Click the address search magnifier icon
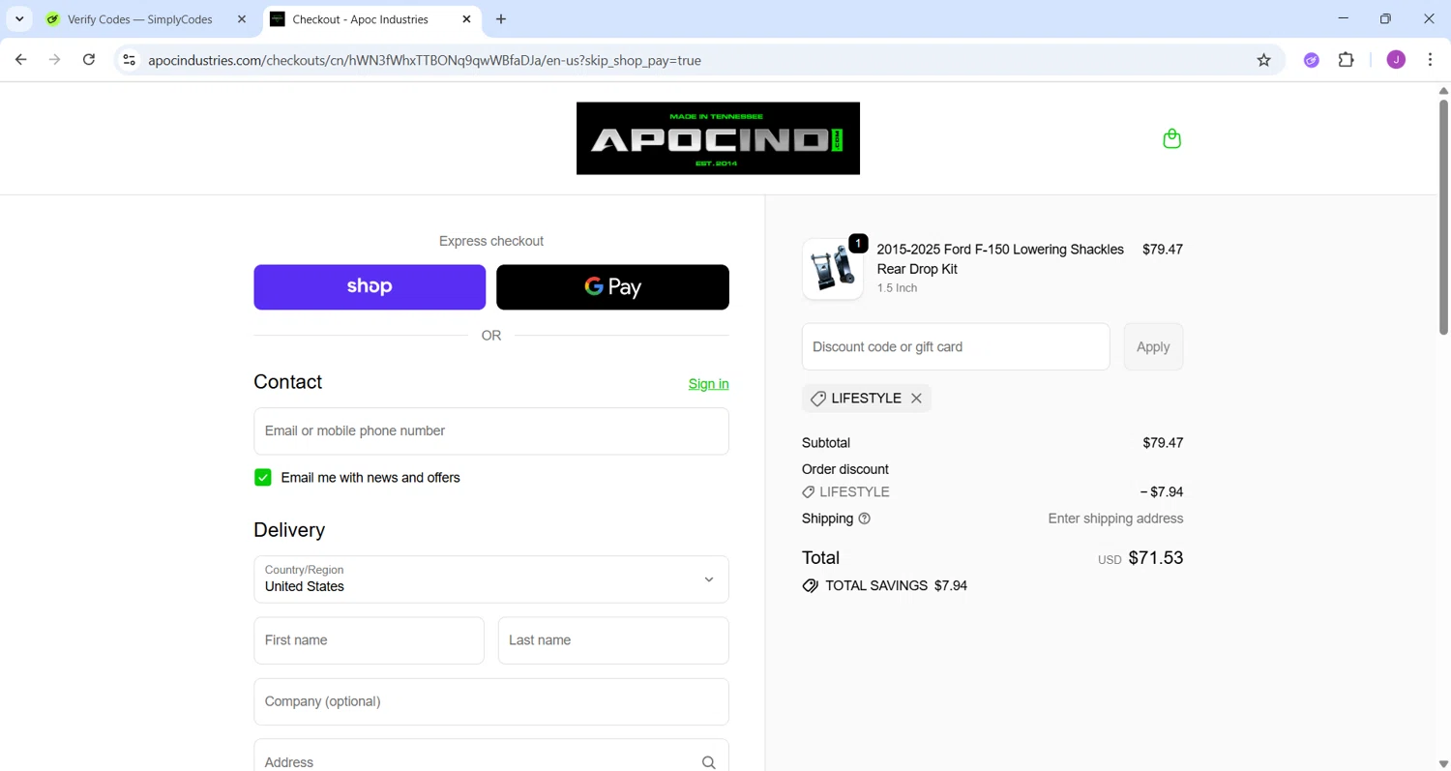The height and width of the screenshot is (771, 1451). [x=709, y=762]
